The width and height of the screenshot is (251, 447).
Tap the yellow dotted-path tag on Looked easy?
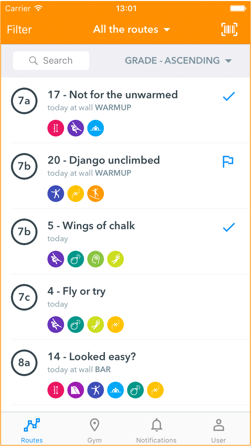155,390
